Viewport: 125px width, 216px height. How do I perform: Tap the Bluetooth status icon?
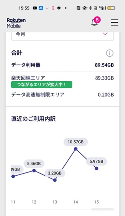91,8
